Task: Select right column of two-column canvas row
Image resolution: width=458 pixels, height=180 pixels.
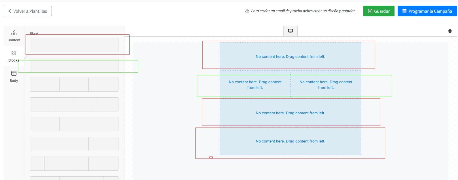Action: (x=326, y=85)
